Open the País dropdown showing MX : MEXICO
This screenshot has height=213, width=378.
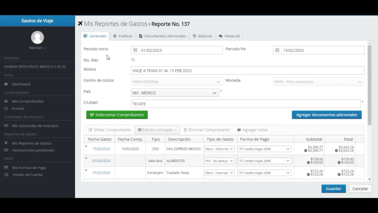click(175, 93)
